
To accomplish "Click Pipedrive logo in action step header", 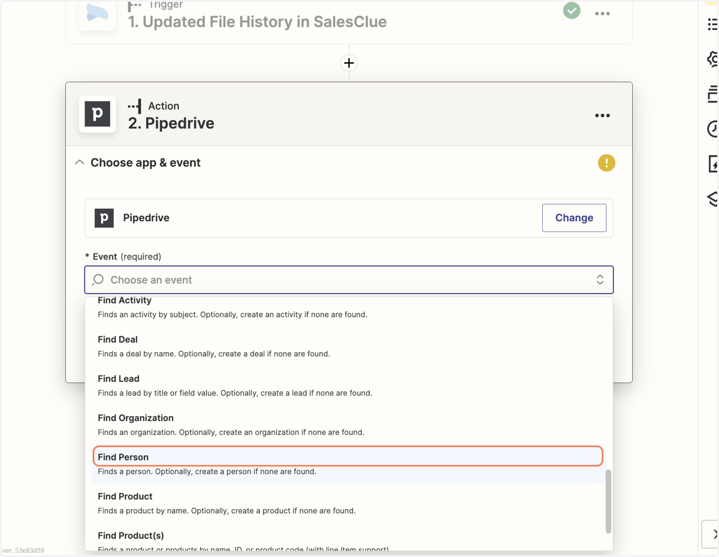I will (97, 114).
